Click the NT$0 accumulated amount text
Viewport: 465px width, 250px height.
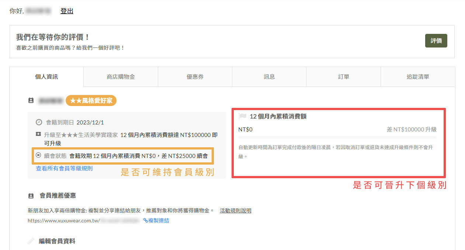pos(245,129)
